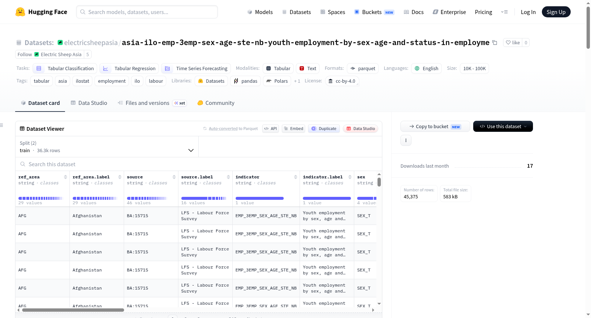
Task: Open the Community tab
Action: (x=216, y=103)
